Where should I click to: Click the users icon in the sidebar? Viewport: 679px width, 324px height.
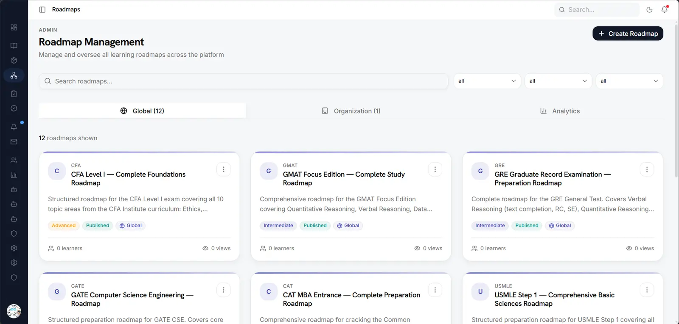click(14, 161)
